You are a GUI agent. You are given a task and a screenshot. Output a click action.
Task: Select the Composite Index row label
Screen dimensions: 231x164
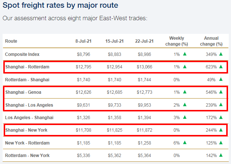click(22, 54)
